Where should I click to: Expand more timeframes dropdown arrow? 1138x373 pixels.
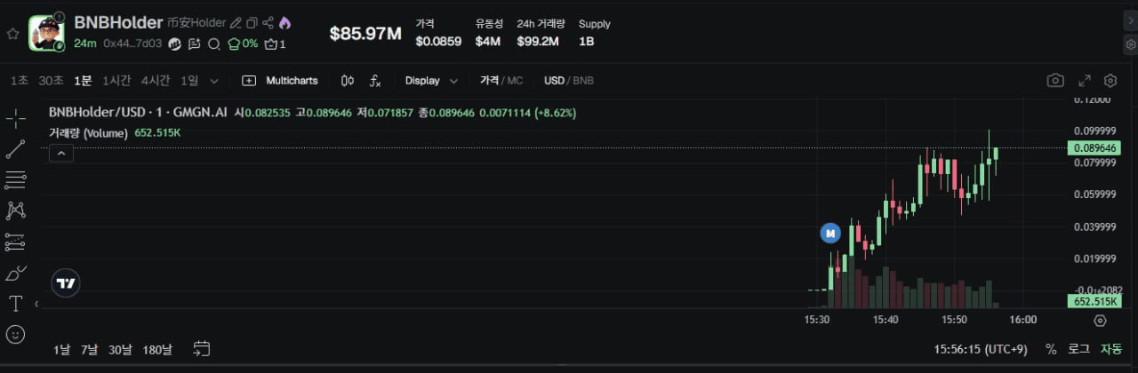pyautogui.click(x=214, y=81)
